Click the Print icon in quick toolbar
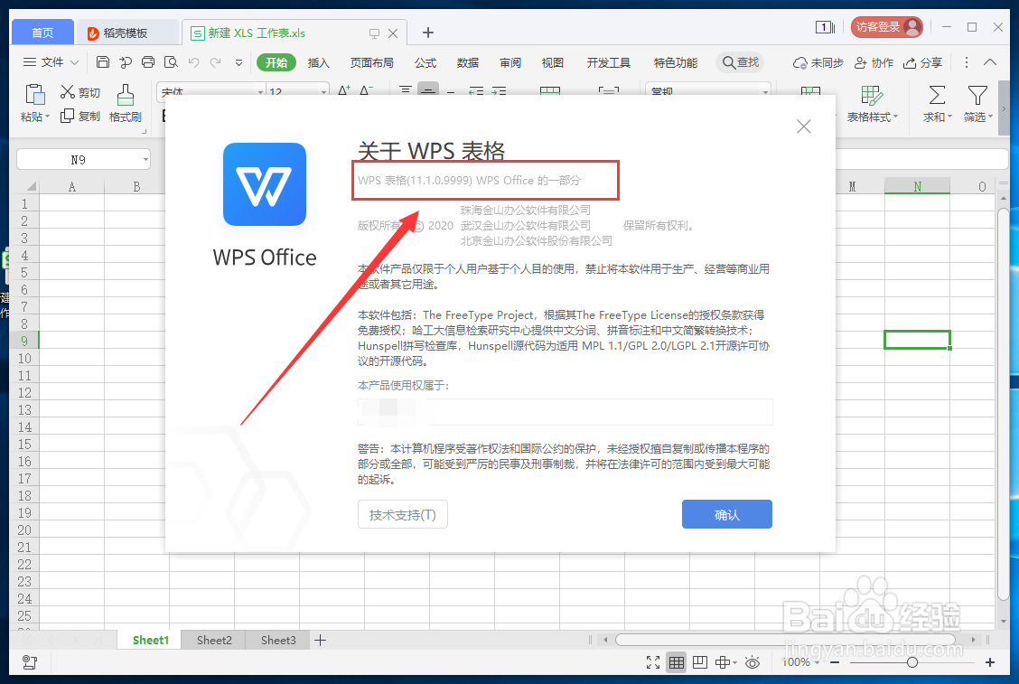This screenshot has height=684, width=1019. [148, 62]
